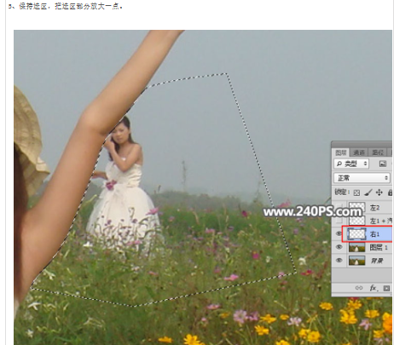Image resolution: width=394 pixels, height=345 pixels.
Task: Switch to the 图层 (Layers) tab
Action: [x=340, y=152]
